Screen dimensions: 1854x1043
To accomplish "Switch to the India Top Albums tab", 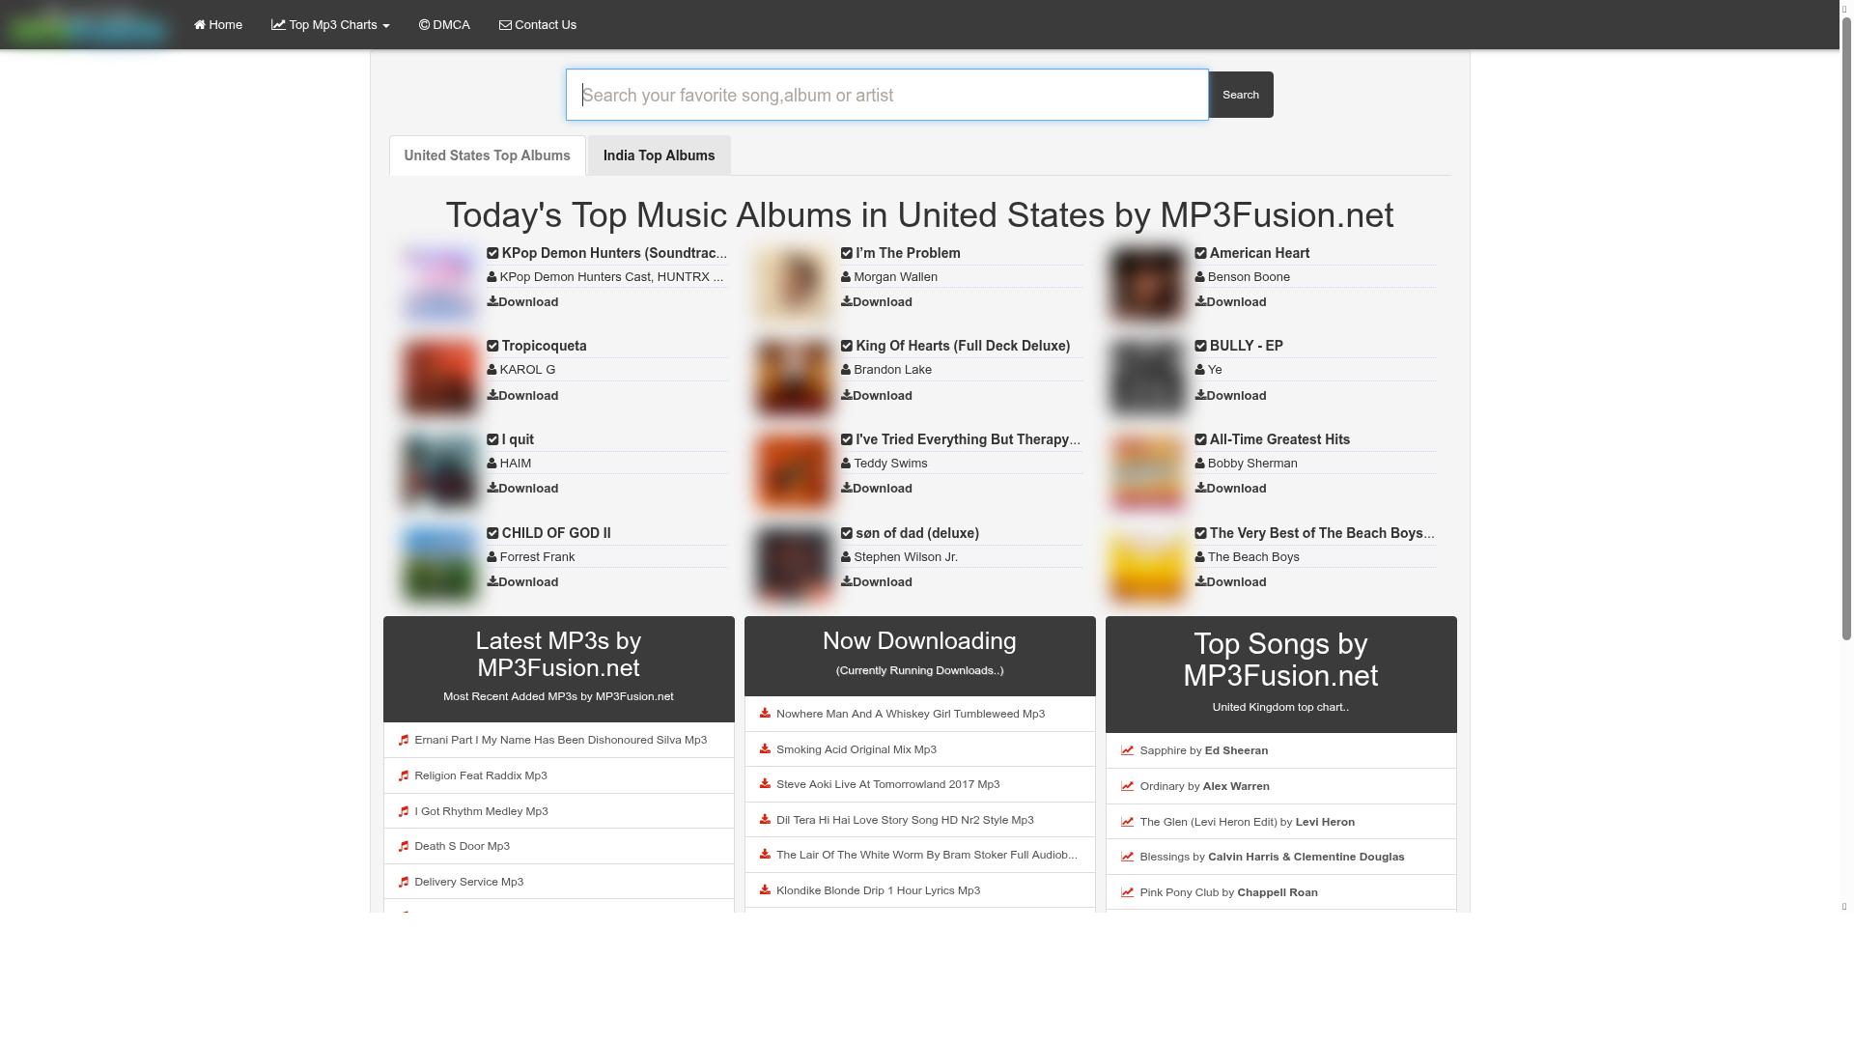I will point(659,155).
